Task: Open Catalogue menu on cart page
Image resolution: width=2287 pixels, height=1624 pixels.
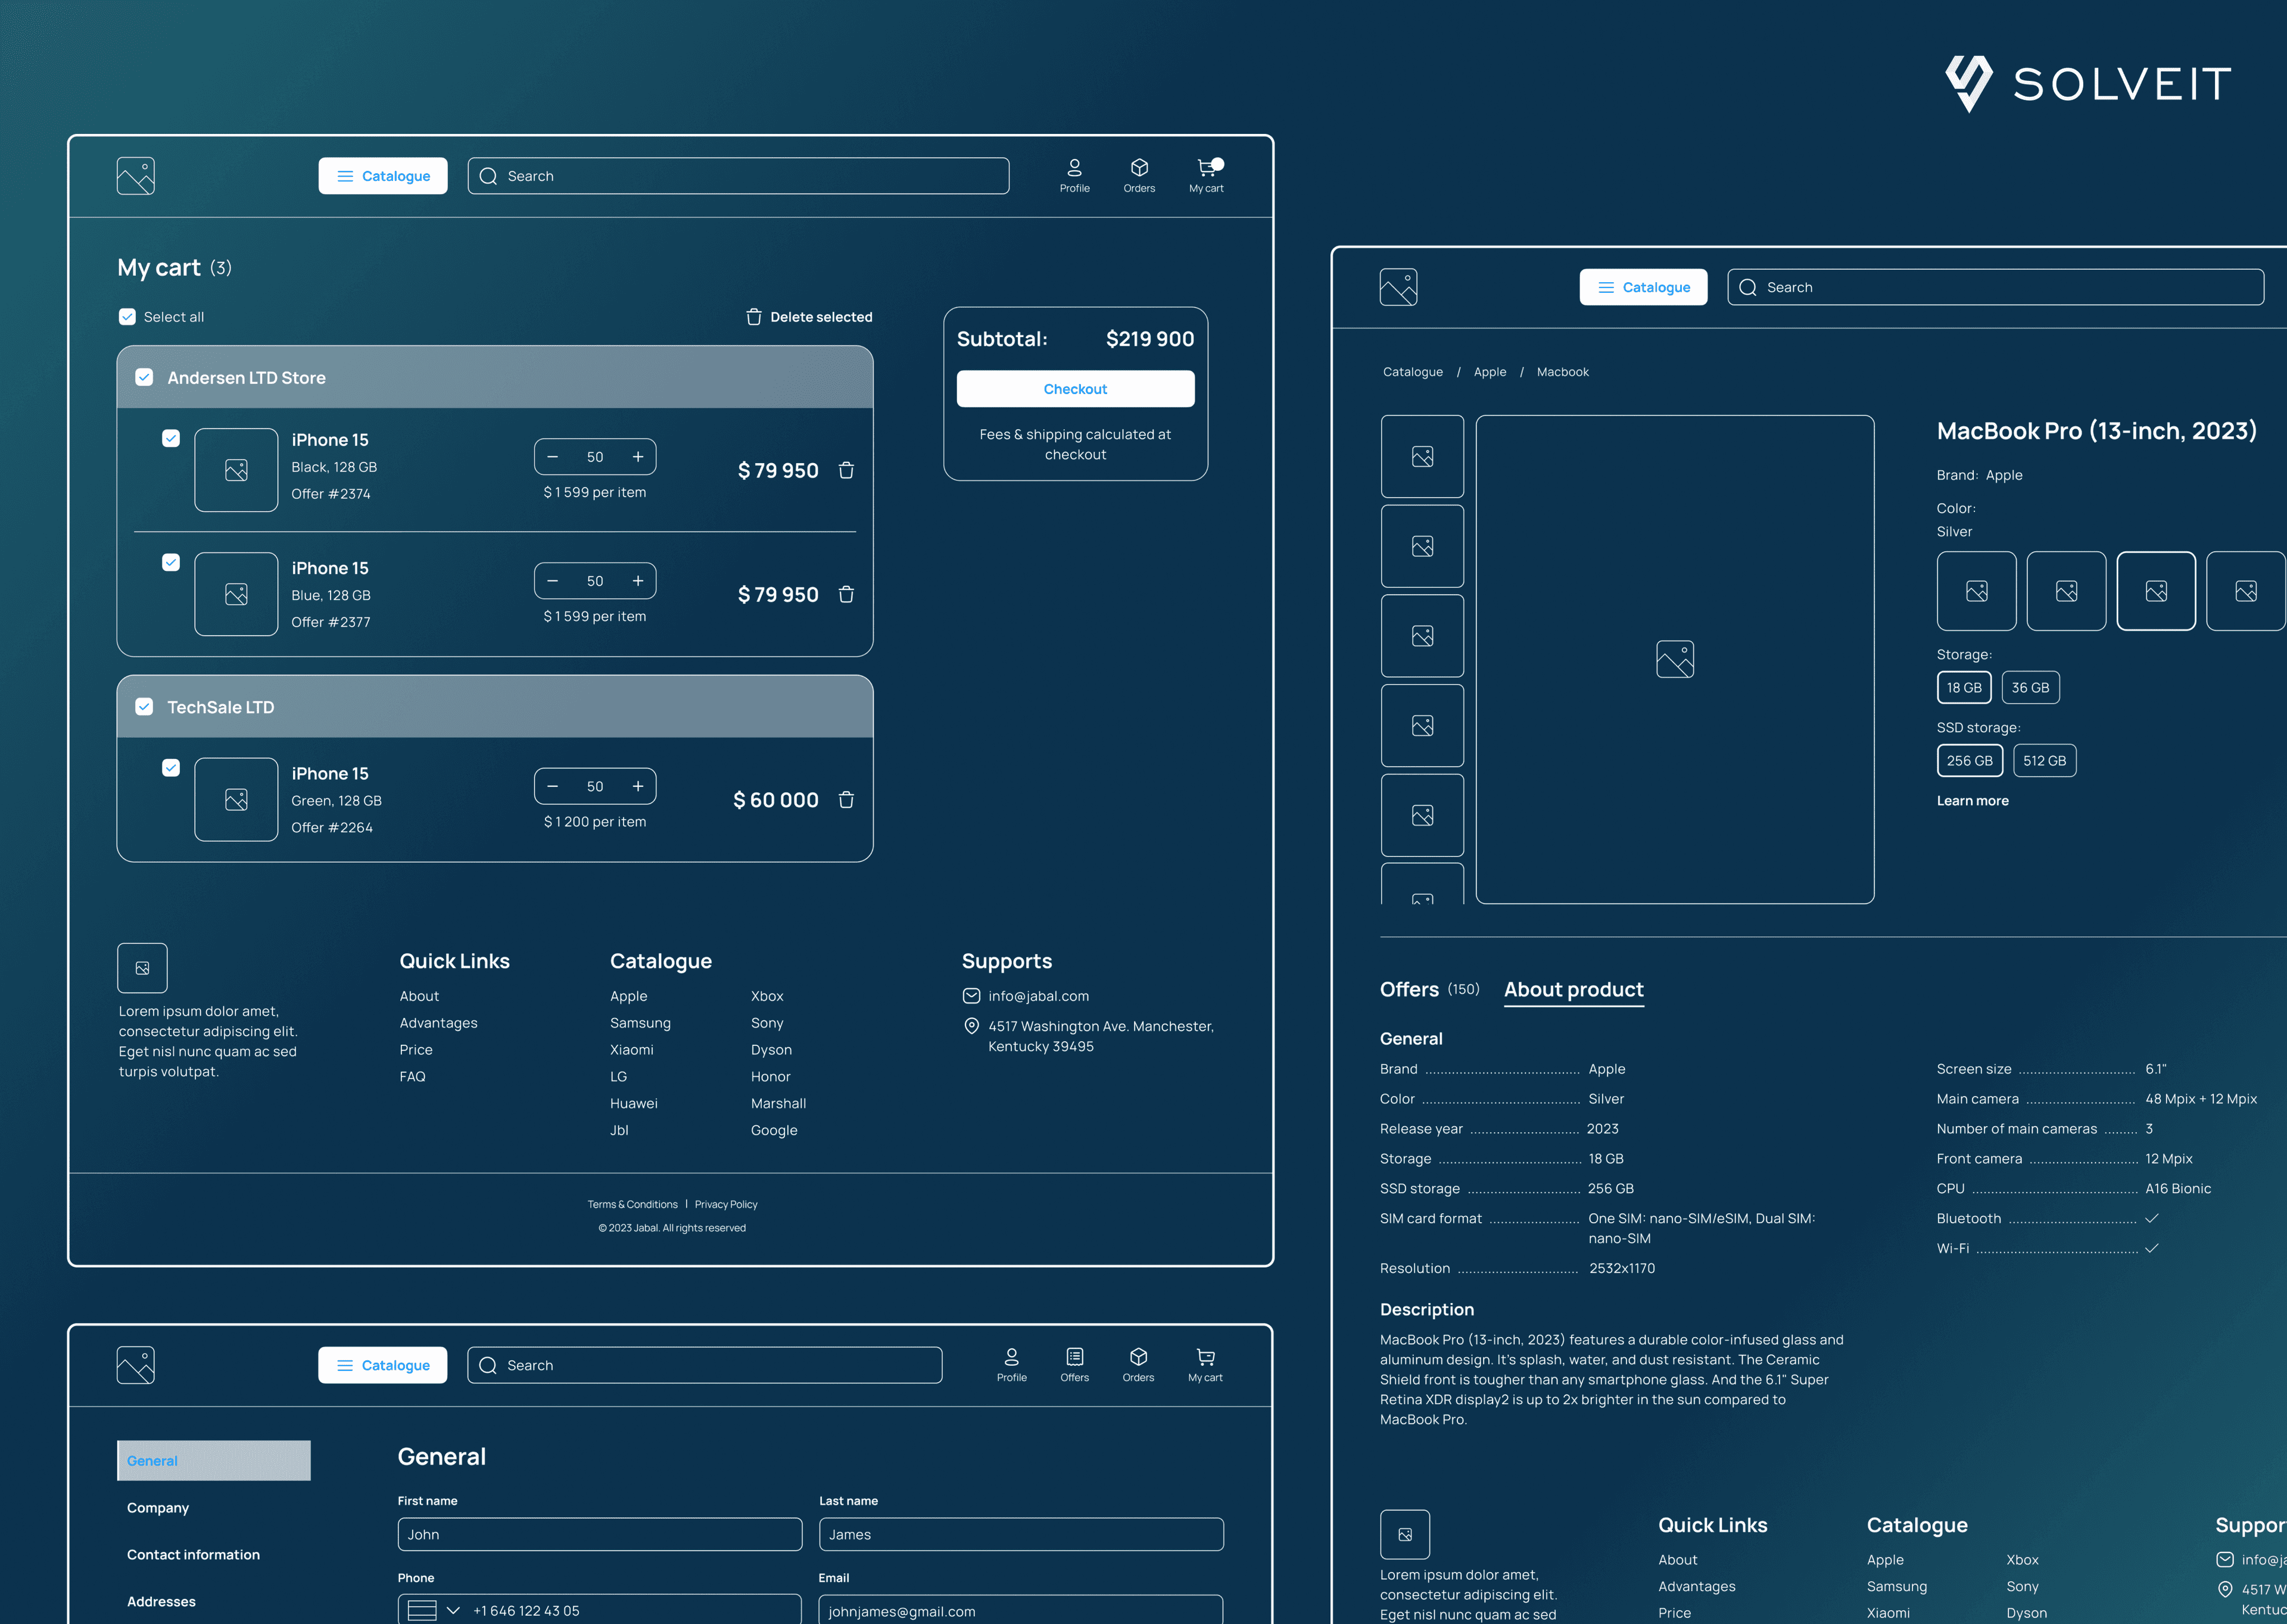Action: (383, 176)
